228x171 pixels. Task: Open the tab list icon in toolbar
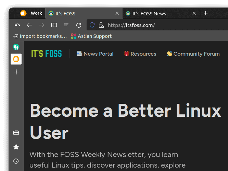66,25
